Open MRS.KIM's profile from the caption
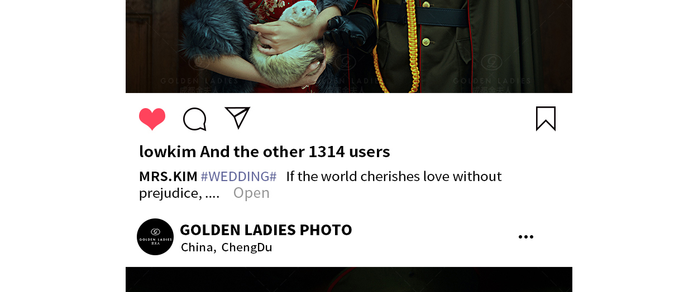Viewport: 698px width, 292px height. pyautogui.click(x=168, y=177)
